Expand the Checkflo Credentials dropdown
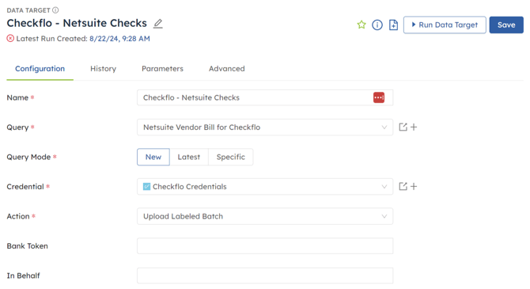Viewport: 530px width, 289px height. [265, 186]
